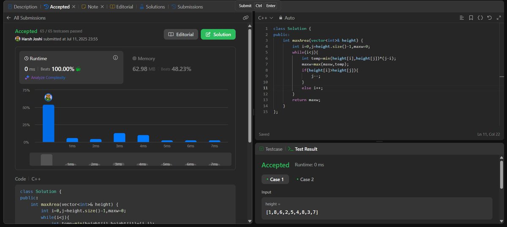Image resolution: width=507 pixels, height=227 pixels.
Task: Click the 'Beats 48.23%' memory text
Action: pos(176,69)
